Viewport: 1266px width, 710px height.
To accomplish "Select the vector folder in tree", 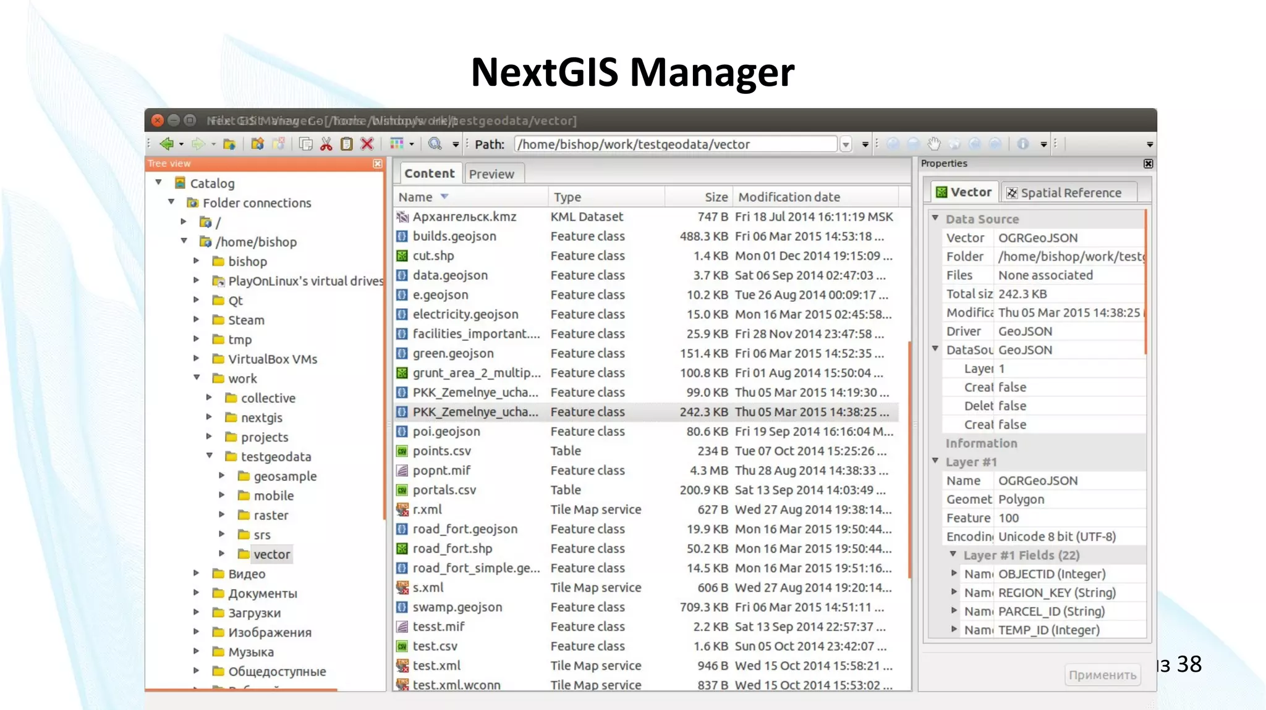I will click(x=271, y=554).
